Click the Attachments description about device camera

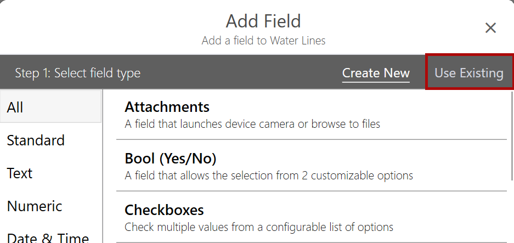click(252, 124)
